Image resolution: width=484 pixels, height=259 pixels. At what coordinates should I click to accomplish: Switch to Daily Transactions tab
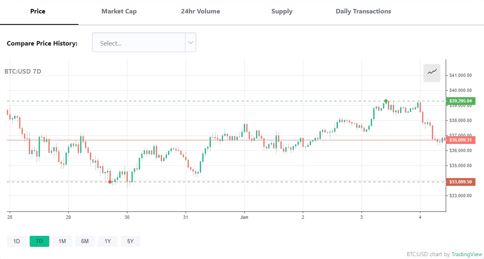tap(364, 11)
